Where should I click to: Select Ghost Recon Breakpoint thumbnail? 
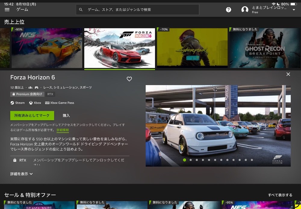[x=265, y=48]
